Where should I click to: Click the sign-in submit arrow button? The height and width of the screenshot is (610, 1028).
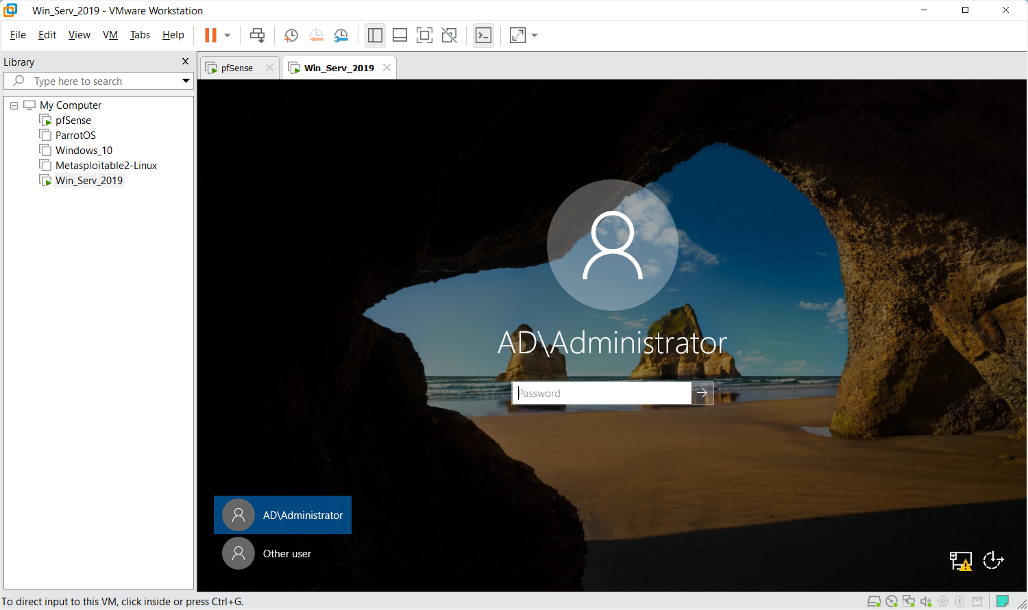tap(702, 393)
